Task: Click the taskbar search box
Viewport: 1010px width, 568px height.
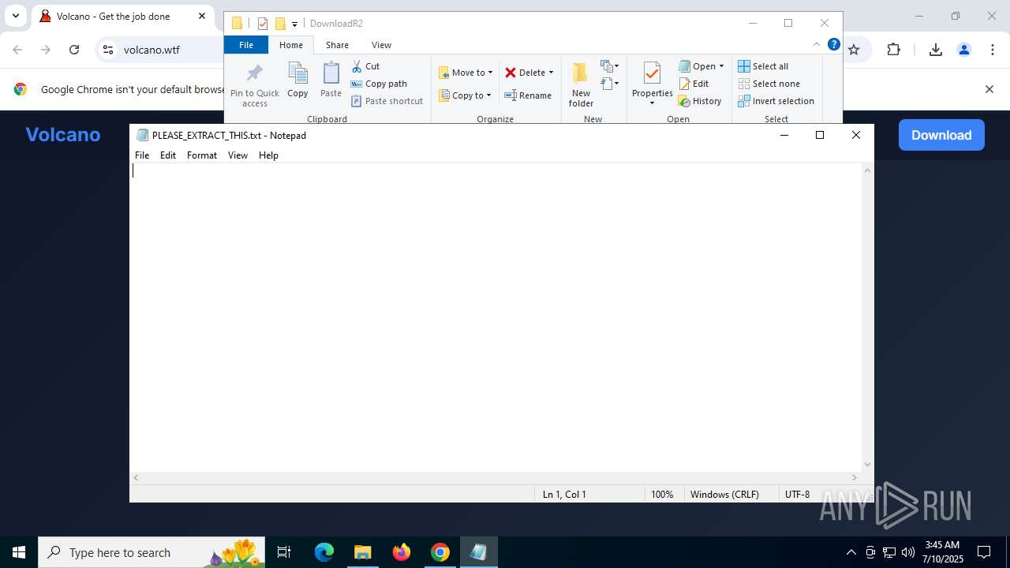Action: coord(152,552)
